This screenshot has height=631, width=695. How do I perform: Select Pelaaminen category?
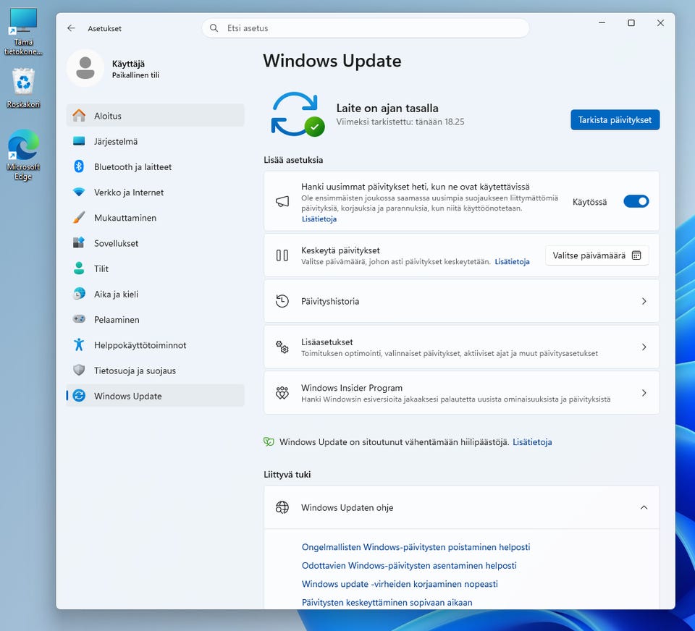[x=155, y=319]
